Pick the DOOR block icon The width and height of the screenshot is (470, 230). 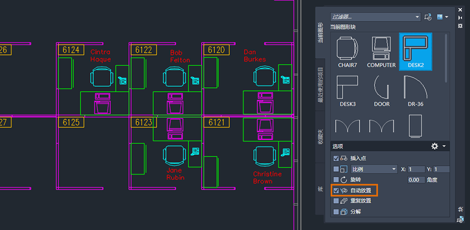click(382, 91)
